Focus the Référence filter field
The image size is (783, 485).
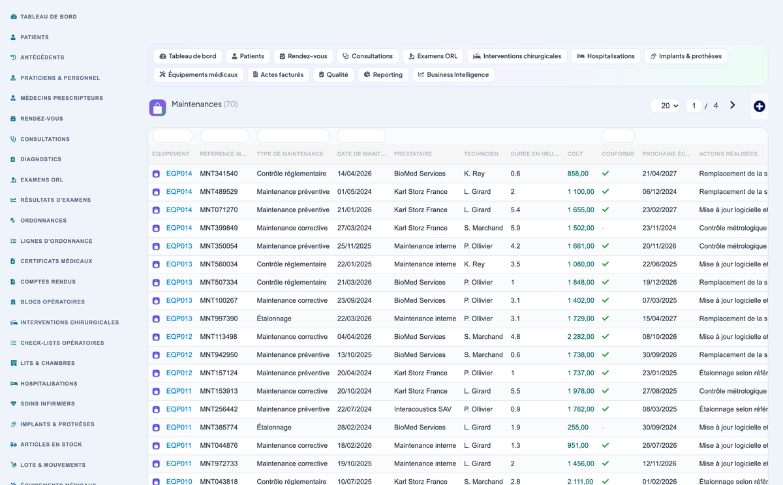[x=224, y=136]
